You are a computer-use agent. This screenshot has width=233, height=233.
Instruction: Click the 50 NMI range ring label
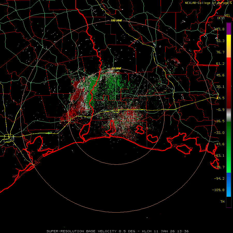click(116, 69)
